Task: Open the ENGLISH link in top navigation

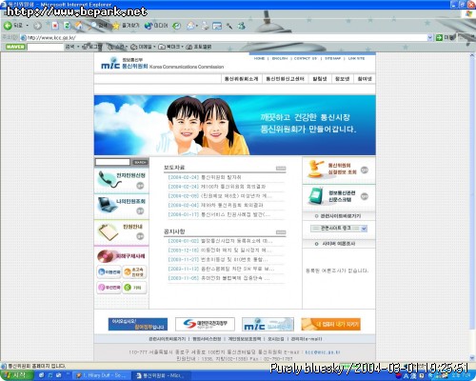Action: 280,58
